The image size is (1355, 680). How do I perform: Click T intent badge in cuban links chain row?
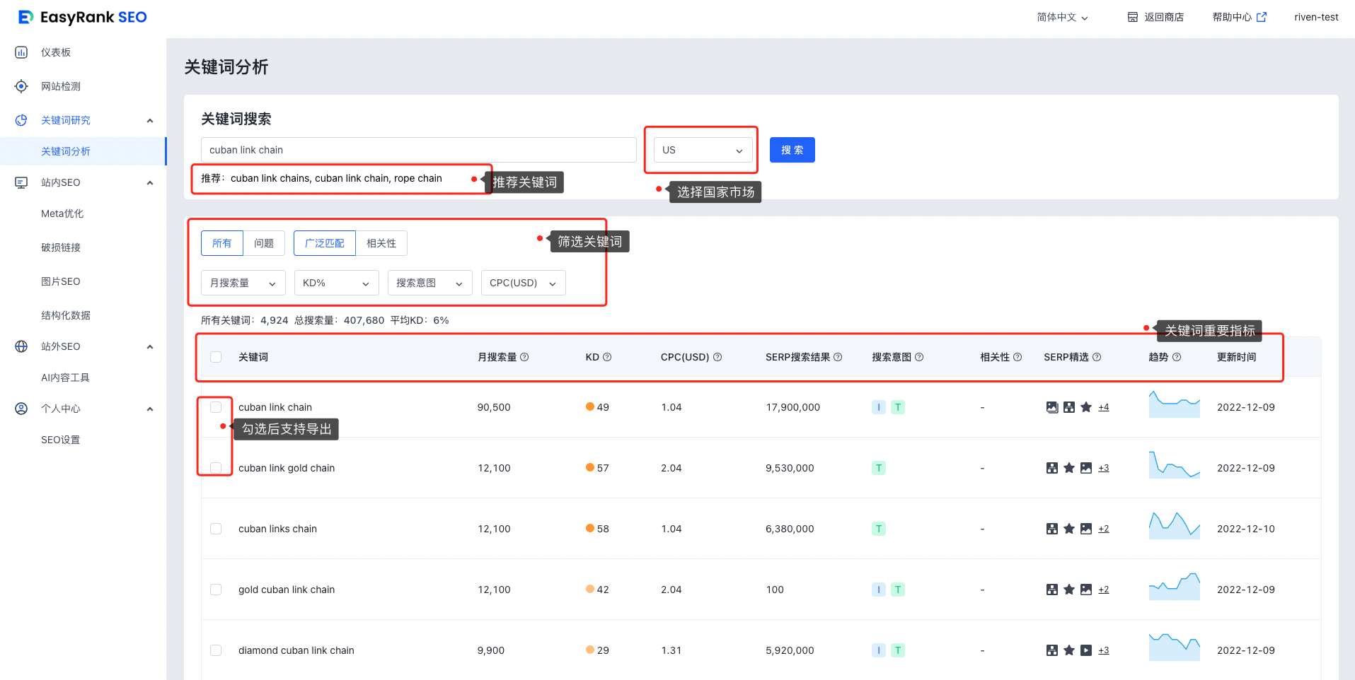(879, 529)
